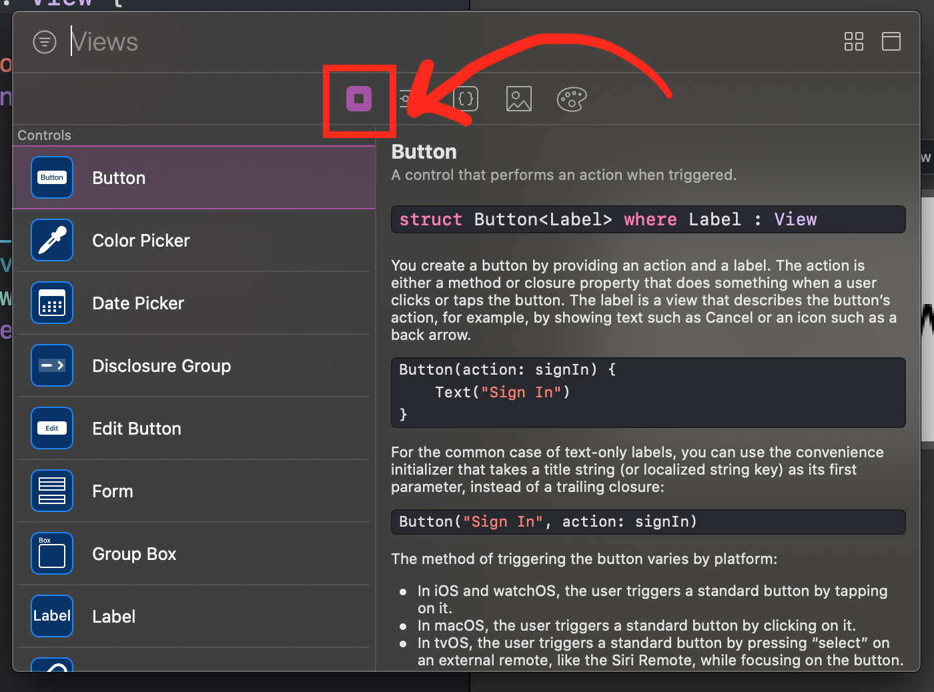Select the Media (image) library tab
The image size is (934, 692).
coord(519,99)
